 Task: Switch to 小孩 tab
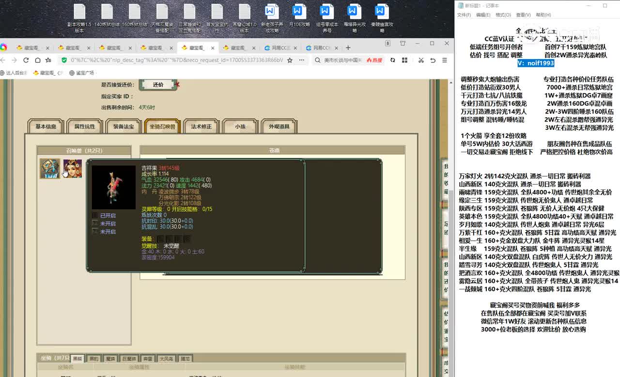point(240,126)
